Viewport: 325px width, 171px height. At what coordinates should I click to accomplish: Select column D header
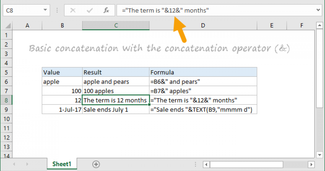click(203, 26)
